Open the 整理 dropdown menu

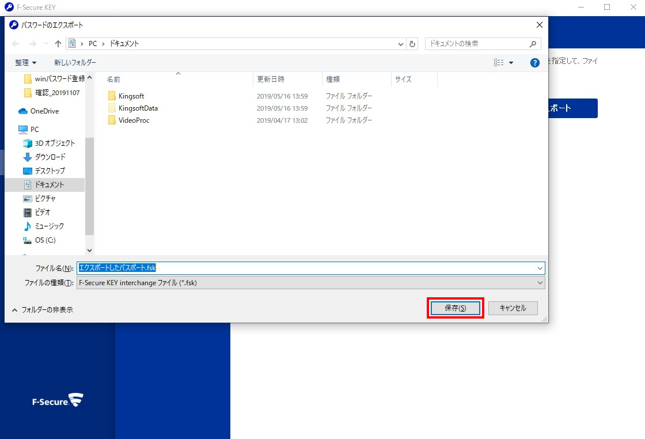(x=26, y=63)
